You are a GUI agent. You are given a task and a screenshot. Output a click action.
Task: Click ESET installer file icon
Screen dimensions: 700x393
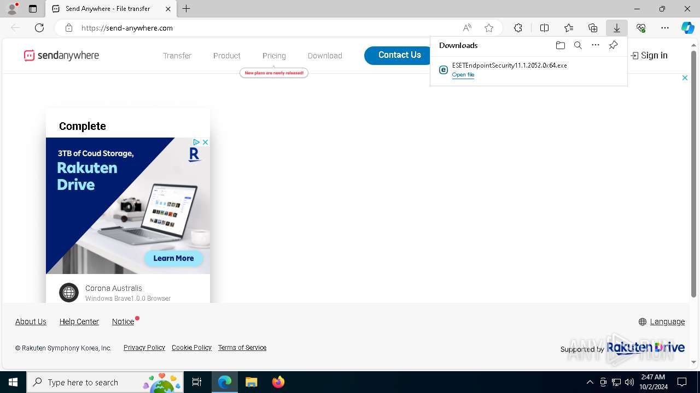444,70
